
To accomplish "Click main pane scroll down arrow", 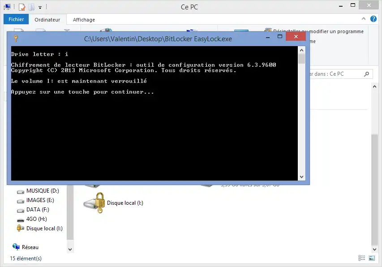I will coord(374,249).
